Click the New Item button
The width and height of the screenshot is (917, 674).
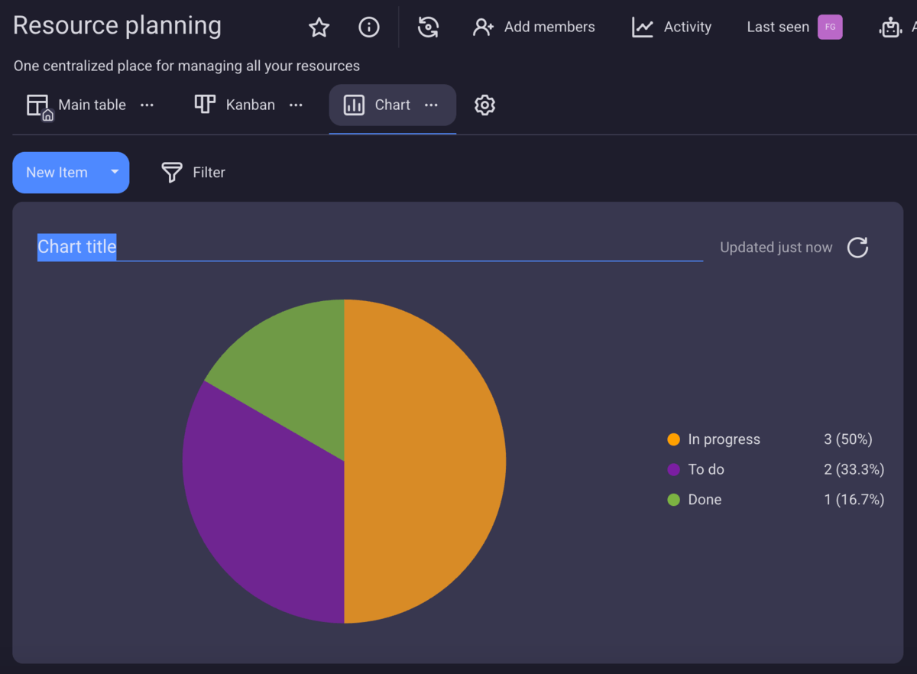point(57,172)
